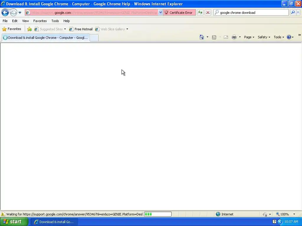Open the recent pages dropdown arrow
The height and width of the screenshot is (226, 302).
(20, 13)
